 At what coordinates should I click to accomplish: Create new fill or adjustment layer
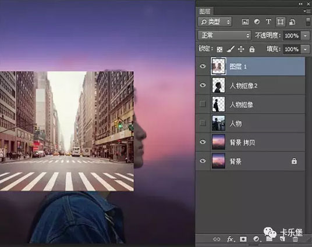point(256,239)
